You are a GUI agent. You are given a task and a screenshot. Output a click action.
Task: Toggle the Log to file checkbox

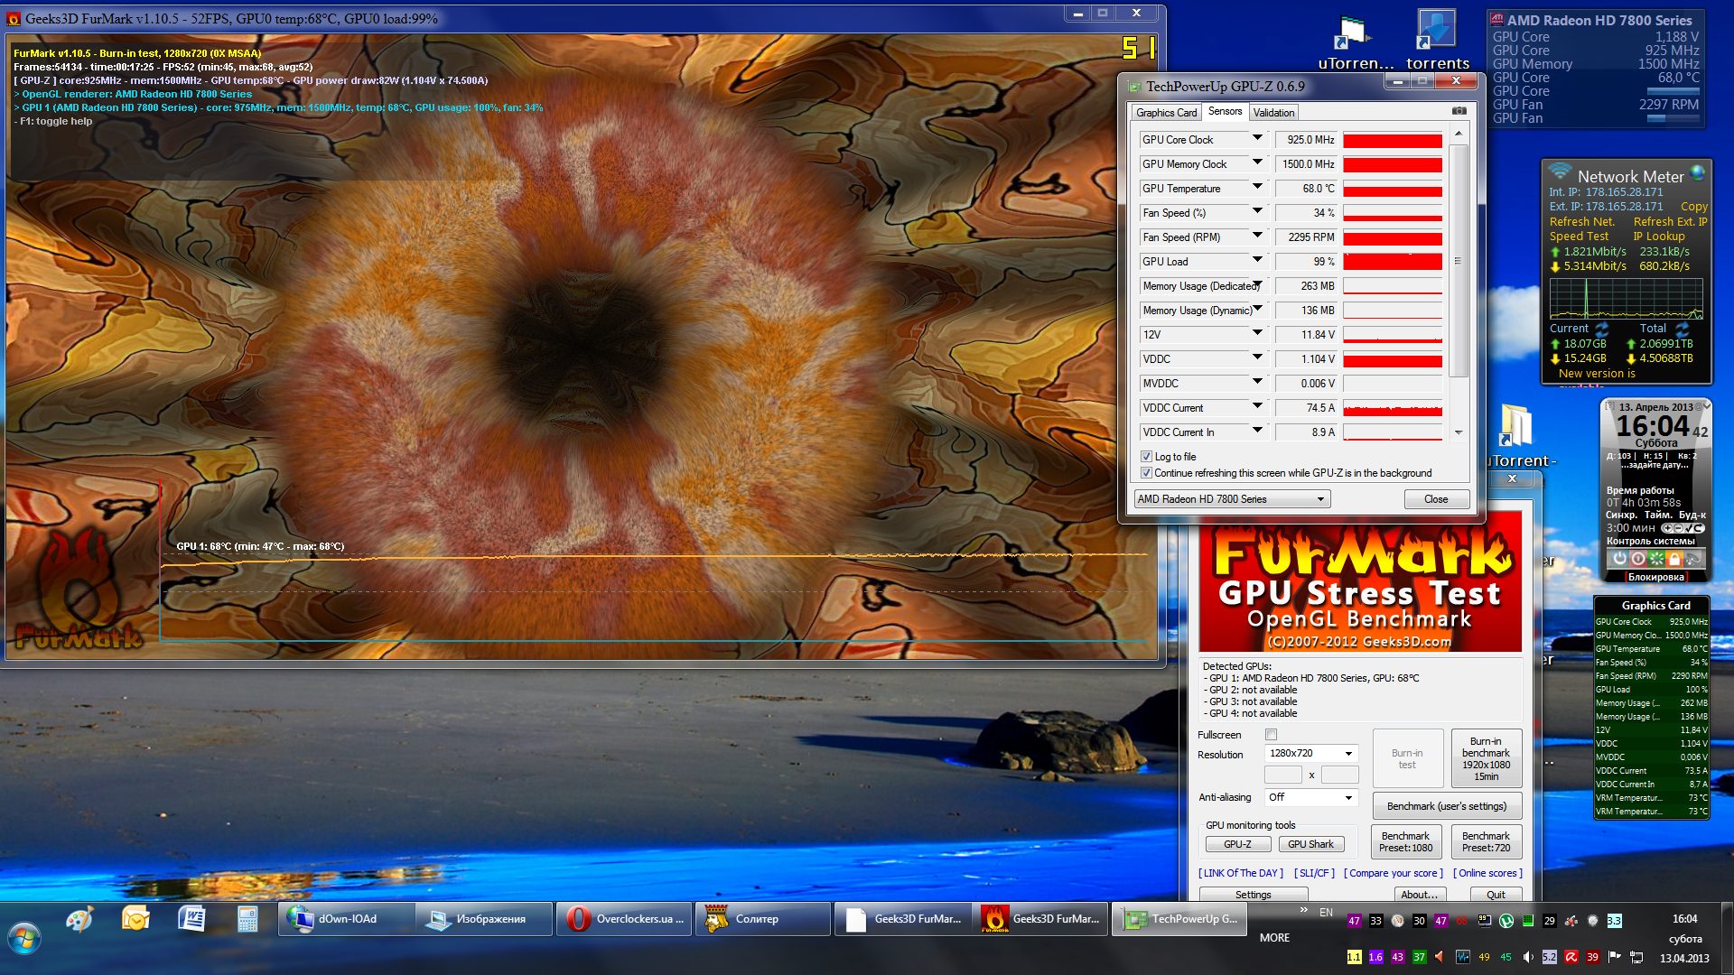(x=1146, y=457)
